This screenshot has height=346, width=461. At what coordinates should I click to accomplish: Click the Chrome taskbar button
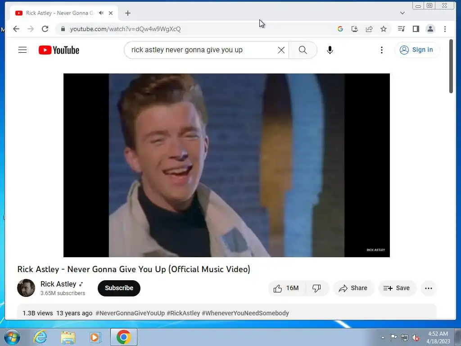tap(123, 337)
